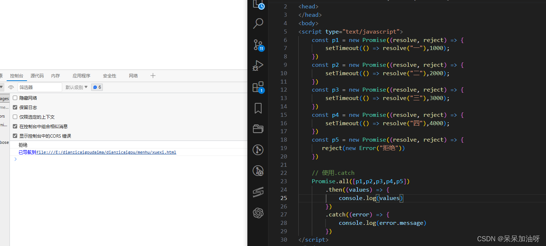Click reject(new Error) on line 19
This screenshot has height=246, width=546.
click(363, 148)
